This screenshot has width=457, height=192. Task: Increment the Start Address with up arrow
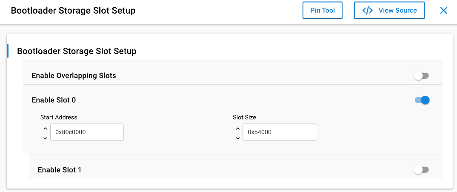[x=45, y=128]
